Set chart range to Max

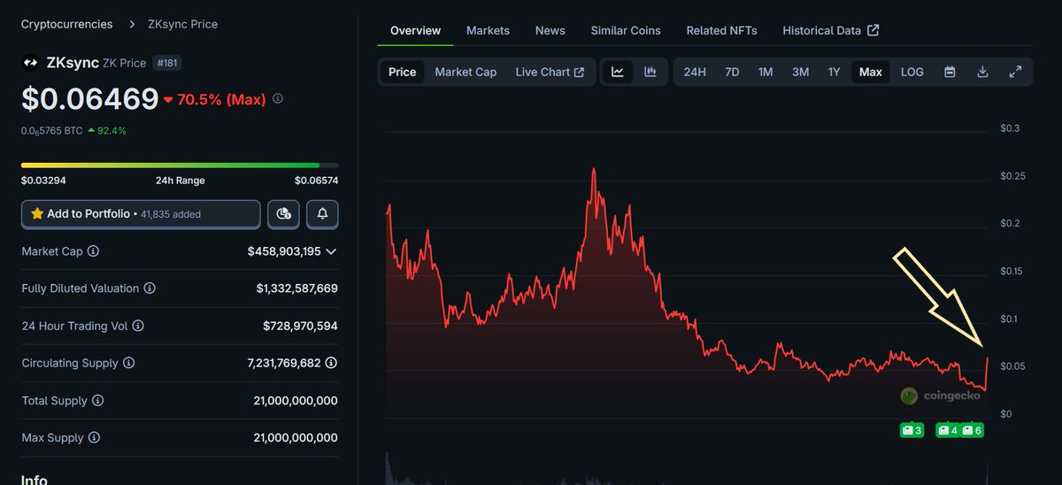870,72
